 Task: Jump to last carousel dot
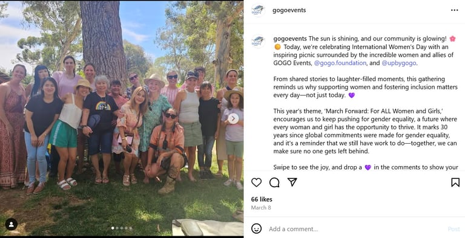point(131,228)
